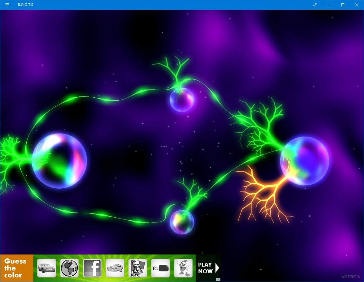The image size is (364, 282).
Task: Click the KFC logo in ad banner
Action: tap(137, 268)
